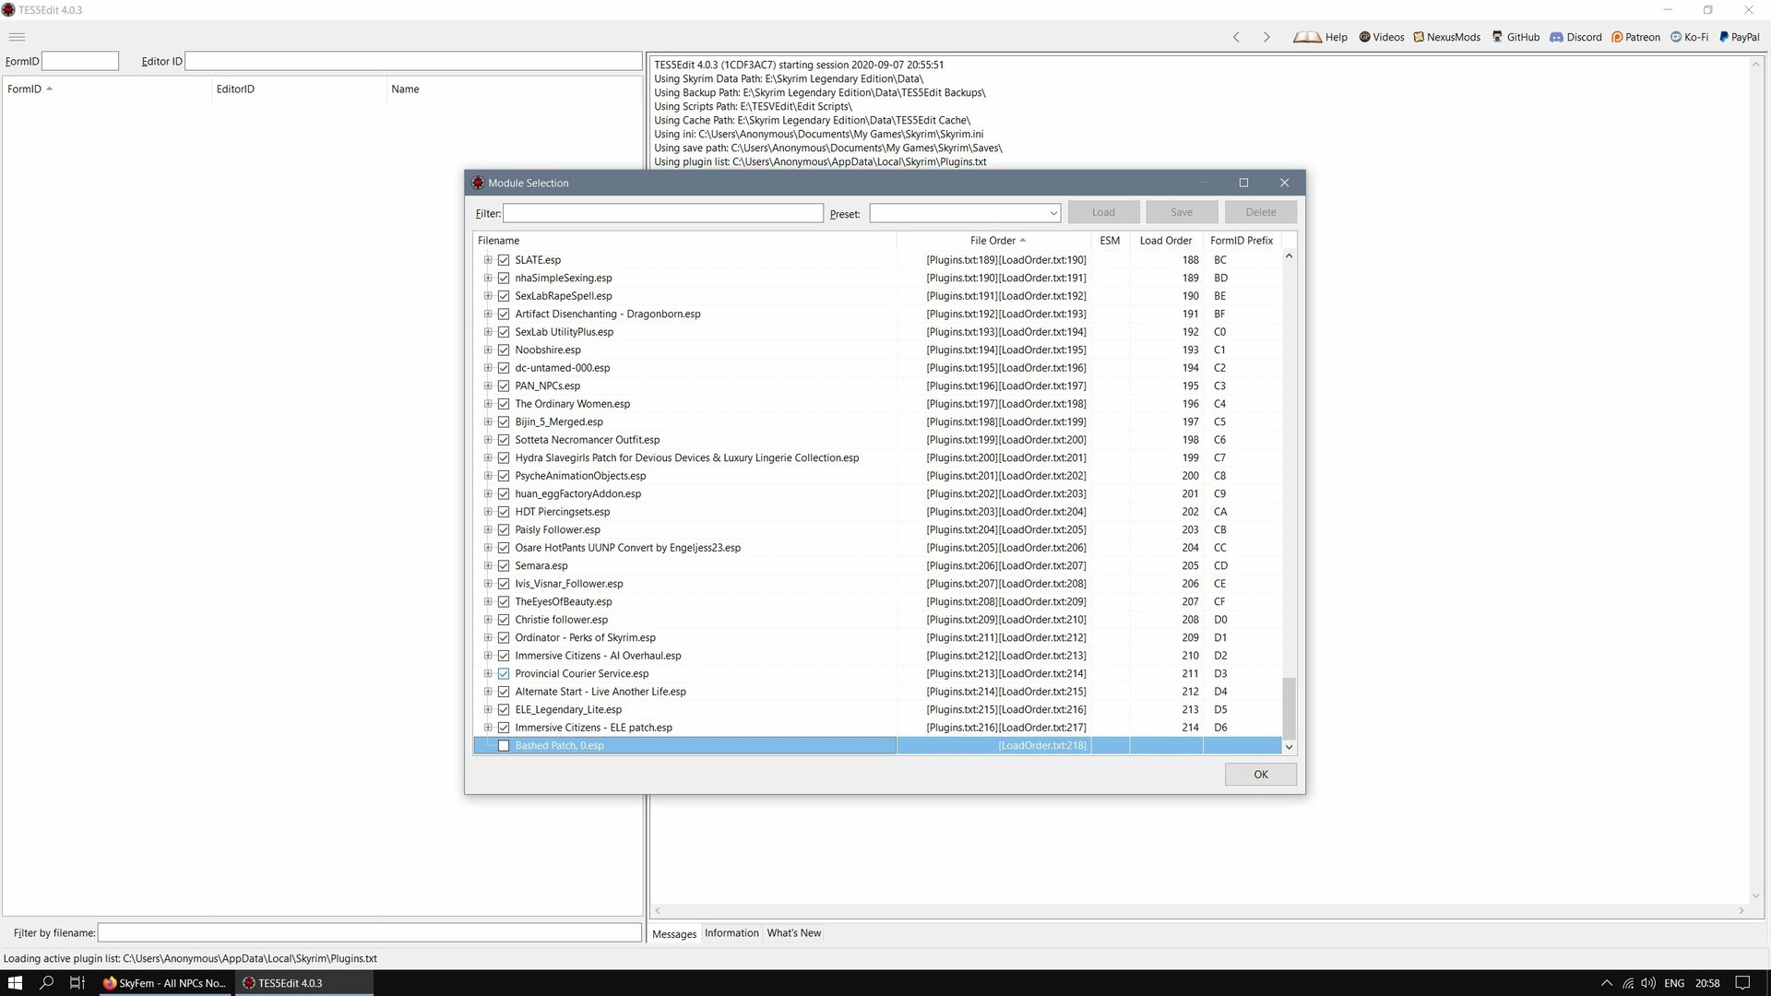
Task: Expand TheEyesOfBeauty.esp tree node
Action: (488, 601)
